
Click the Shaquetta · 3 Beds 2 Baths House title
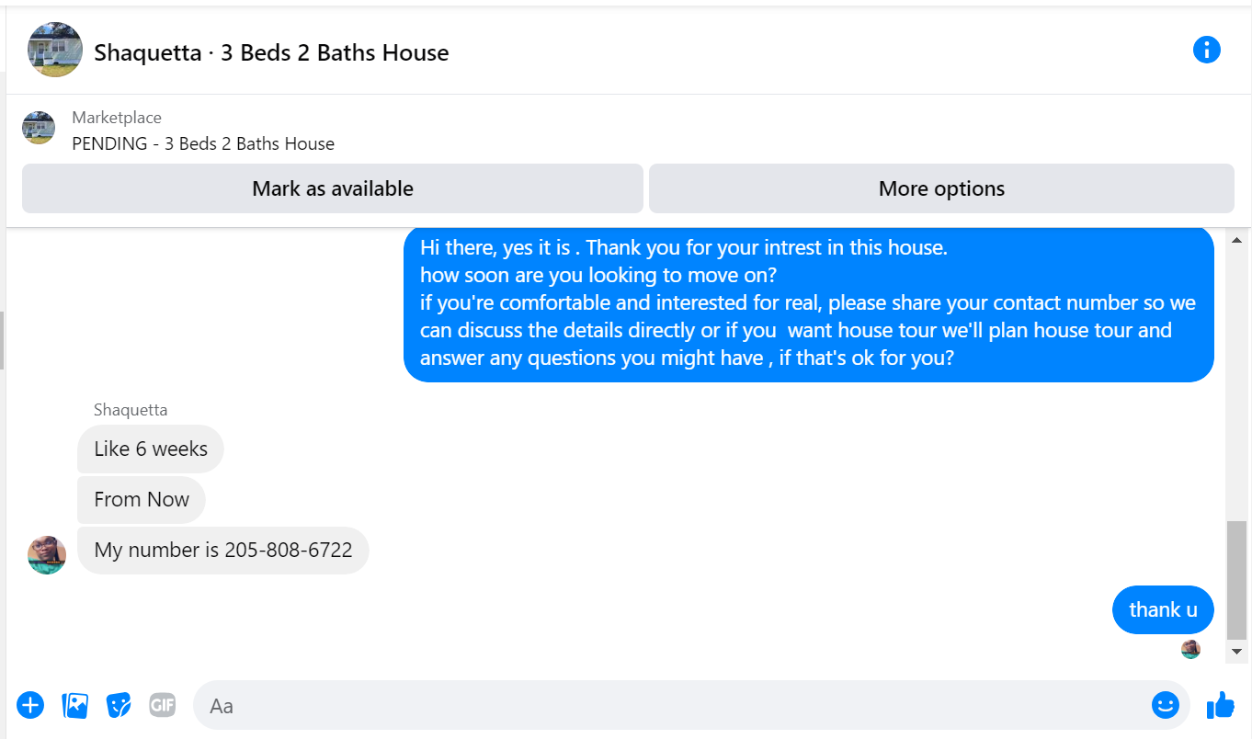pyautogui.click(x=271, y=52)
